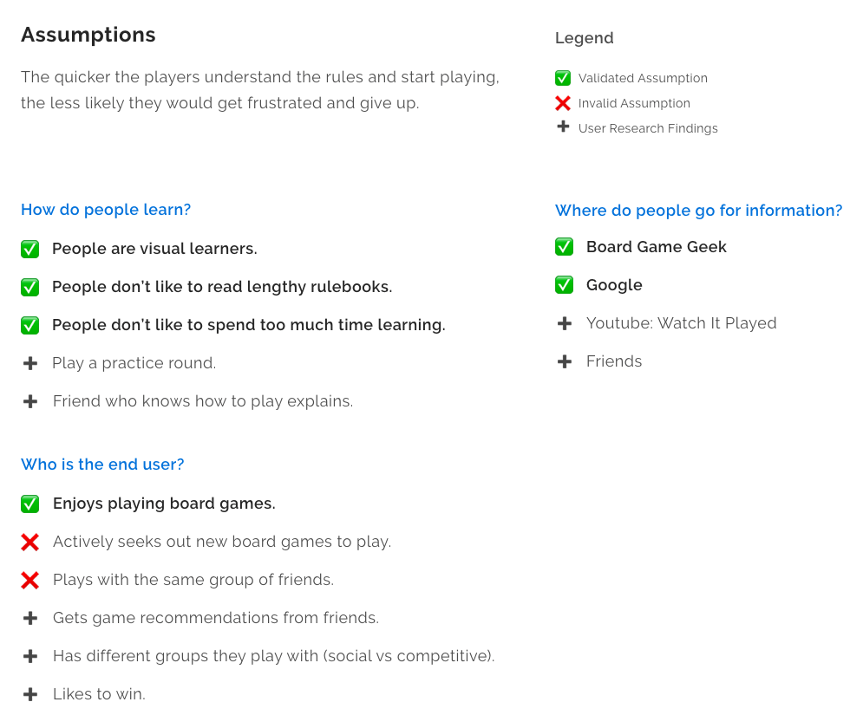The width and height of the screenshot is (863, 728).
Task: Click the check icon next to 'Board Game Geek'
Action: [564, 247]
